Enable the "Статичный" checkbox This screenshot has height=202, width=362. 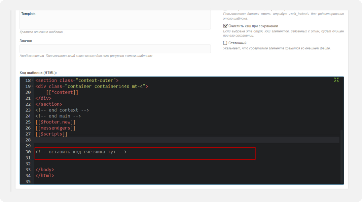pyautogui.click(x=225, y=43)
